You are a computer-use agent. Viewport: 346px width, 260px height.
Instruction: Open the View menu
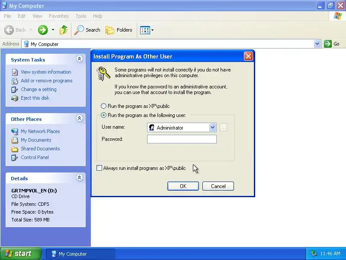[x=37, y=16]
